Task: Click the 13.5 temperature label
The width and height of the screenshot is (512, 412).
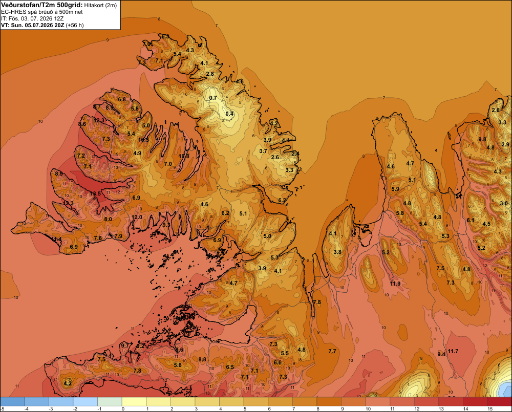Action: pos(95,193)
